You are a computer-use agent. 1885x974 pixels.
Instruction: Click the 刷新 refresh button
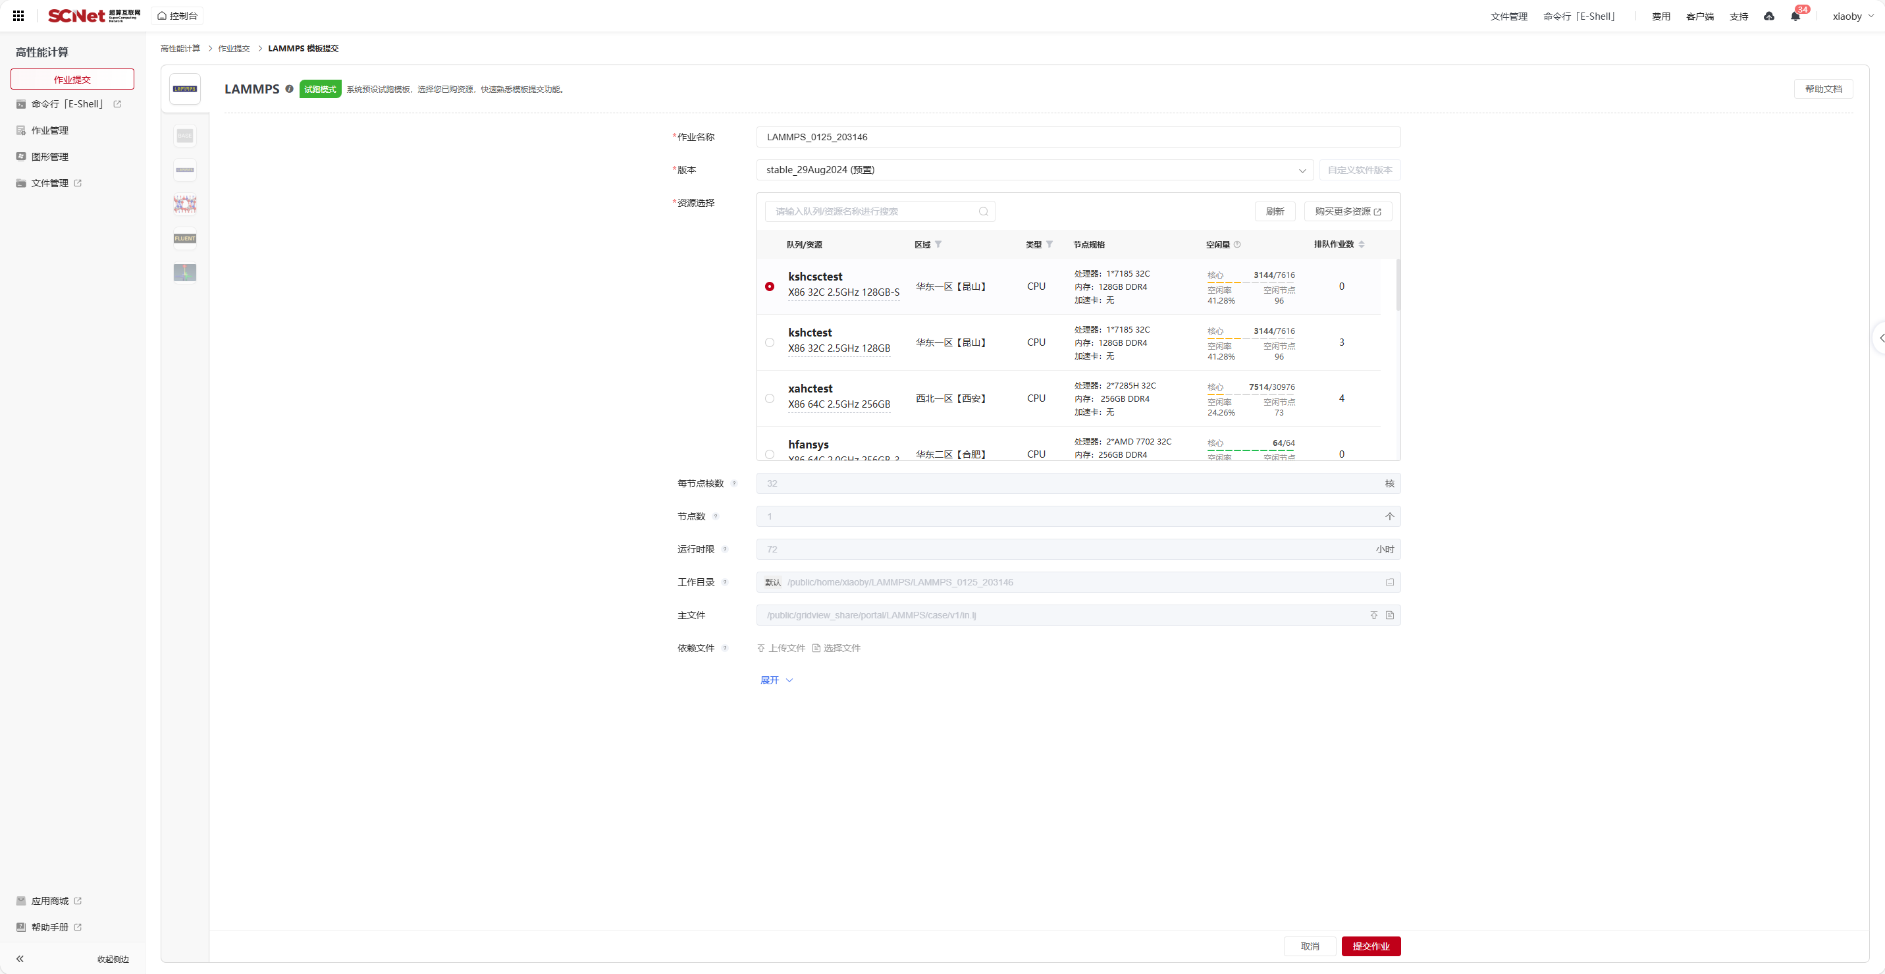tap(1275, 211)
